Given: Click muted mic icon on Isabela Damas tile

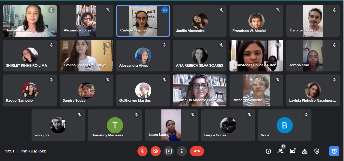Looking at the screenshot, I should (x=51, y=10).
